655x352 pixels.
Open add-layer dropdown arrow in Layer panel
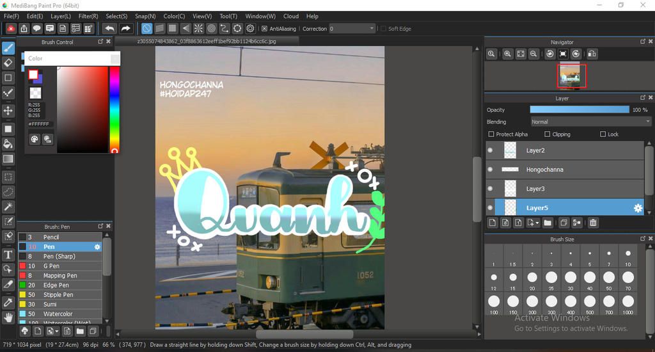click(537, 223)
